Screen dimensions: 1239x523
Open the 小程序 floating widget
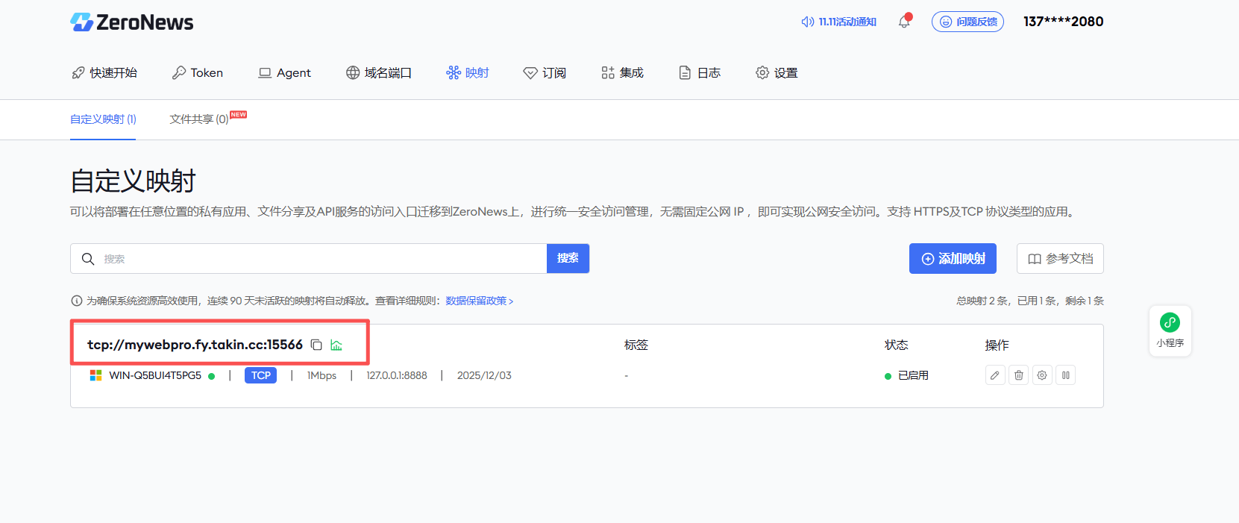(x=1170, y=331)
